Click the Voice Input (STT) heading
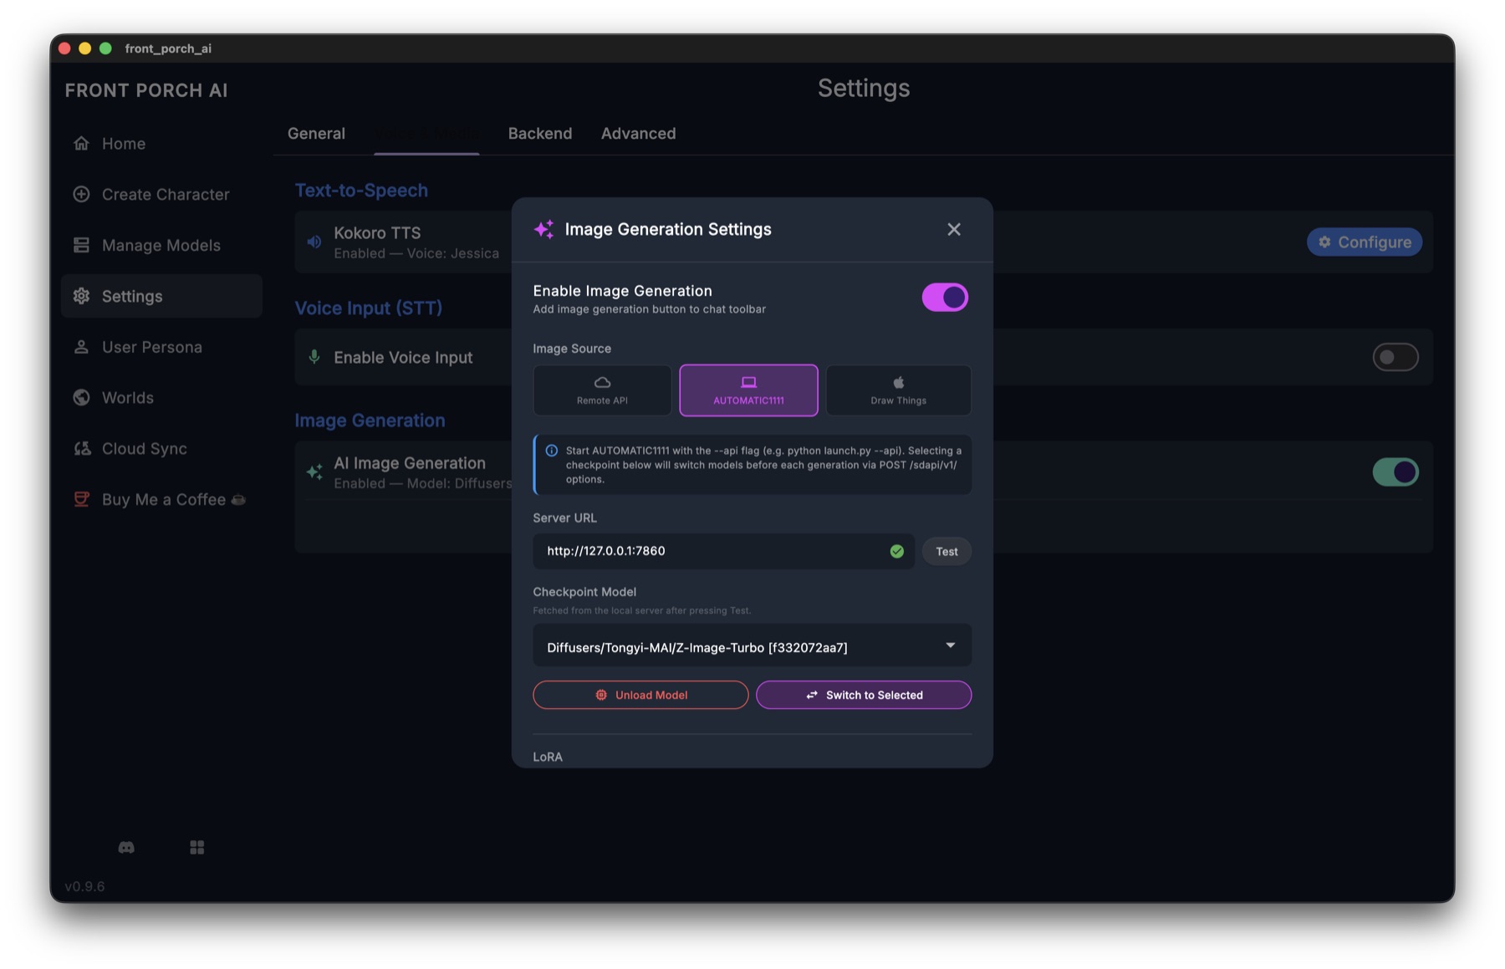The image size is (1505, 969). [368, 309]
